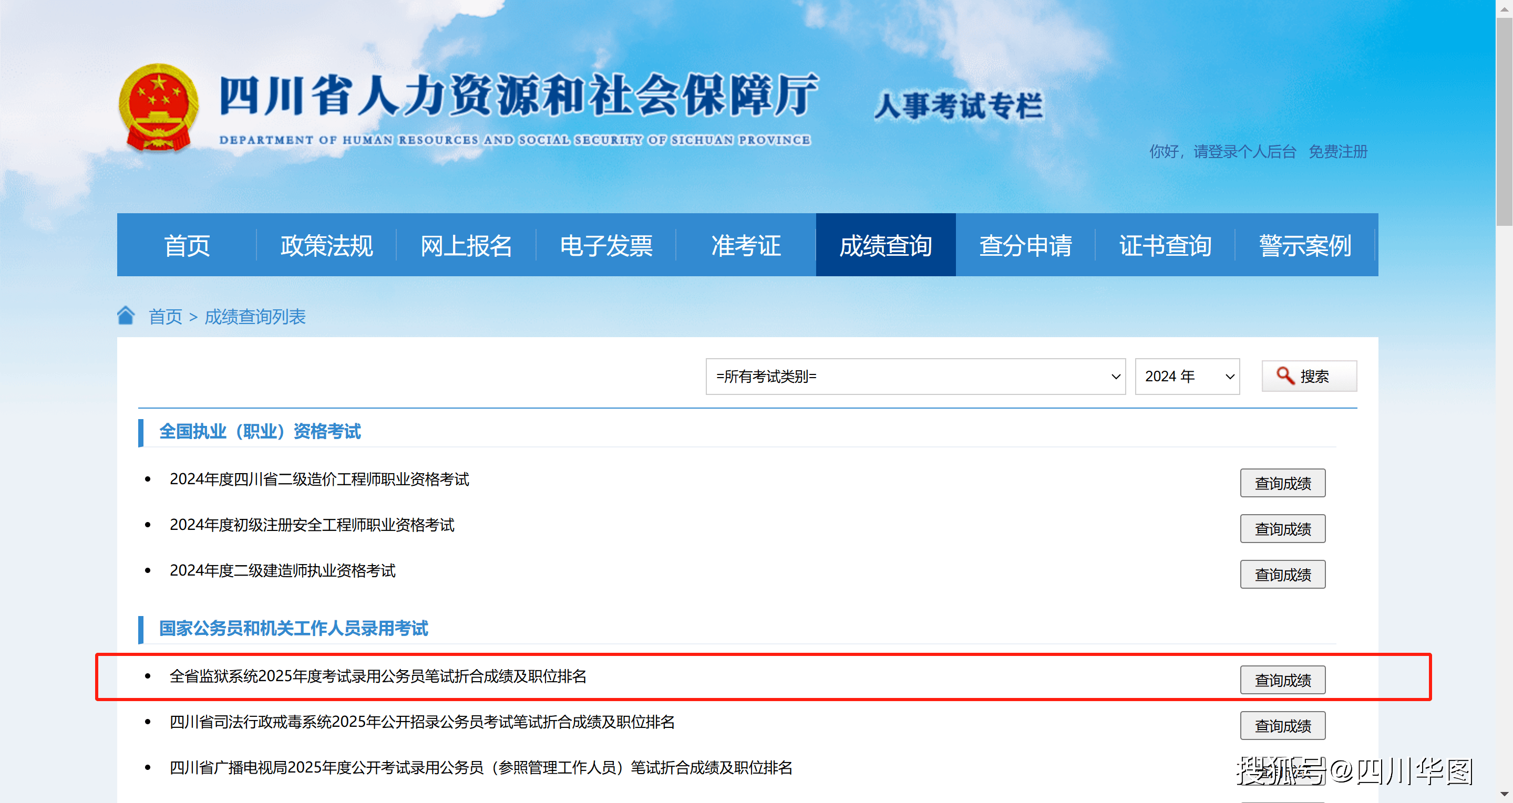Image resolution: width=1513 pixels, height=803 pixels.
Task: Click the 人事考试专栏 header title
Action: click(959, 107)
